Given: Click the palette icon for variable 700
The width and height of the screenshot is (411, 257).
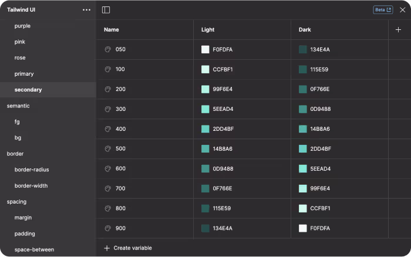Looking at the screenshot, I should click(107, 188).
